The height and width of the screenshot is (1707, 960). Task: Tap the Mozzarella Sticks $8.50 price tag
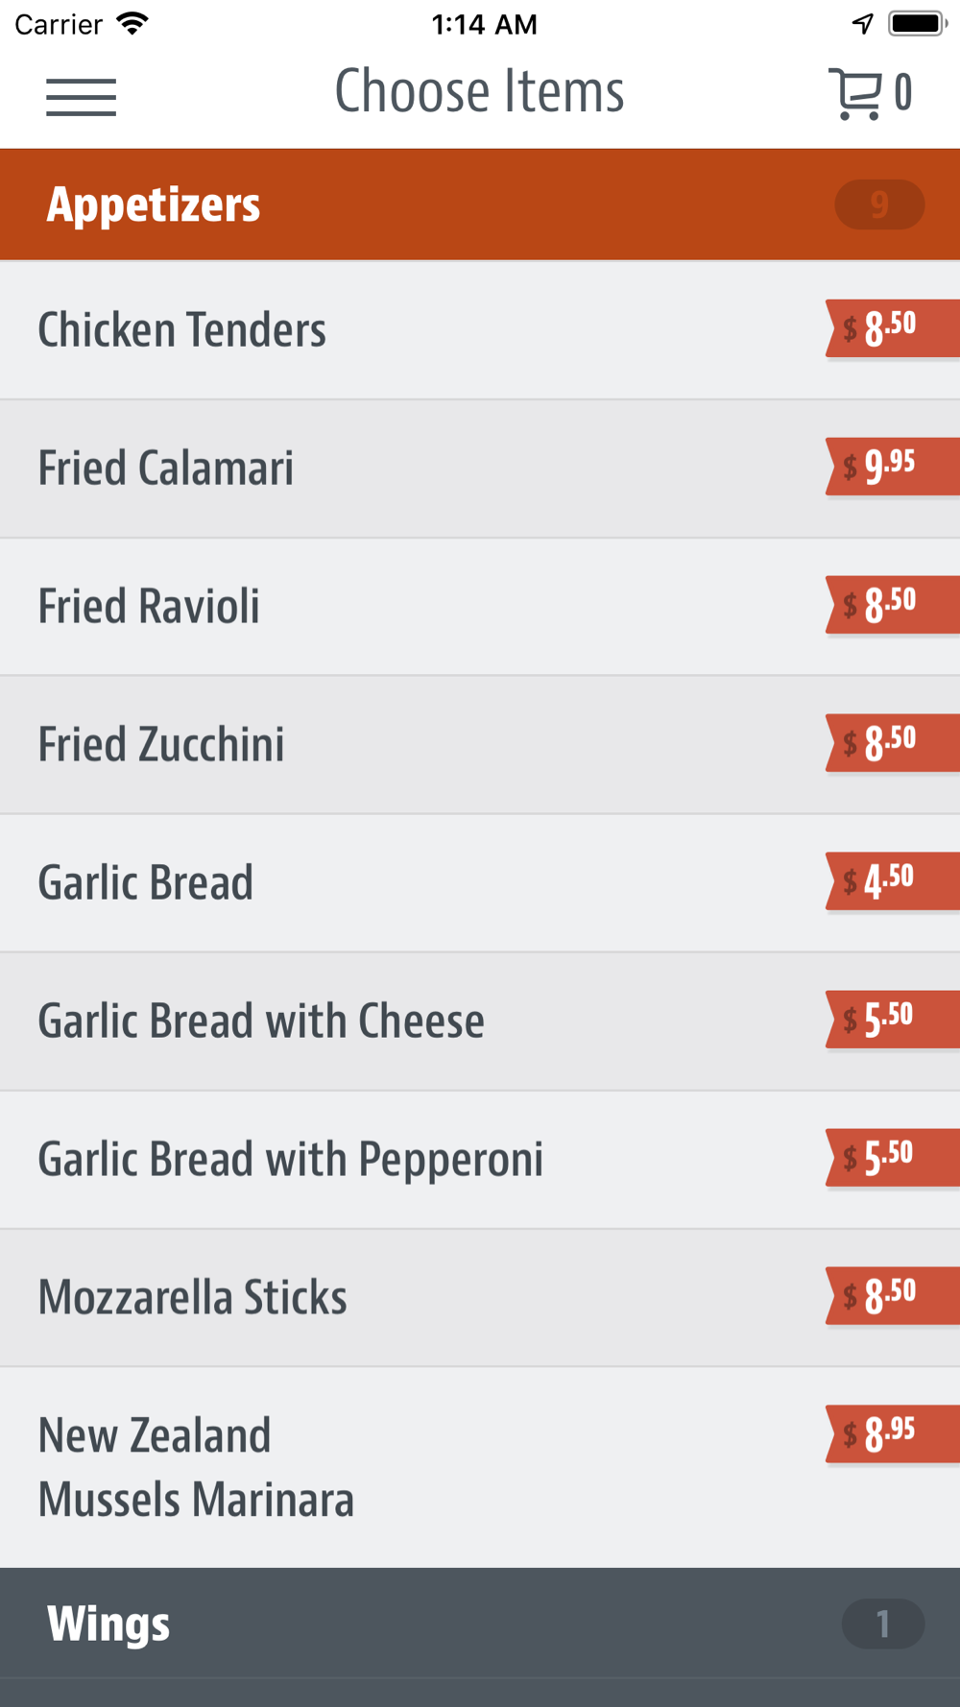pyautogui.click(x=893, y=1296)
